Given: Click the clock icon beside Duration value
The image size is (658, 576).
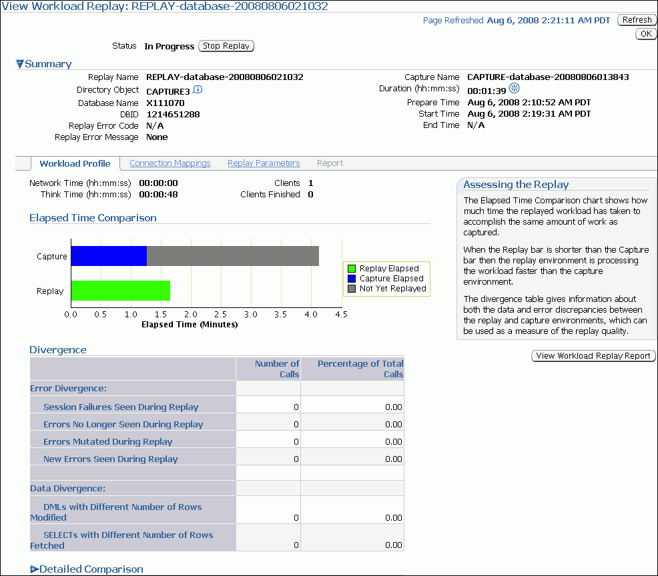Looking at the screenshot, I should tap(514, 88).
